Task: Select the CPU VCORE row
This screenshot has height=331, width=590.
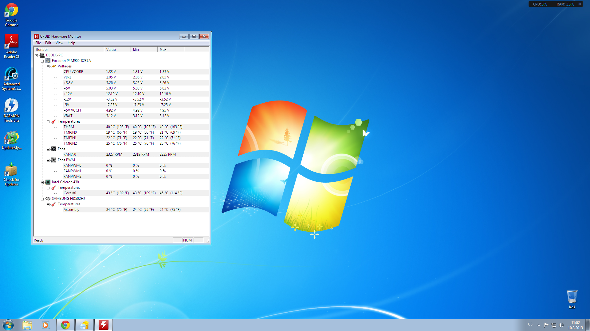Action: pos(136,72)
